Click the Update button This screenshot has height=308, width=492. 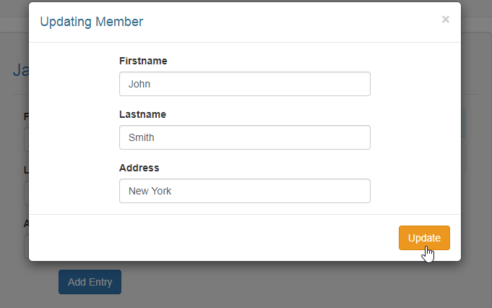pos(424,238)
